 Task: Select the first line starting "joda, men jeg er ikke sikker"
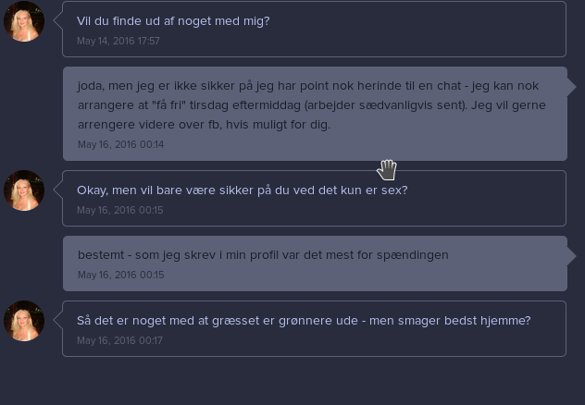[x=308, y=86]
